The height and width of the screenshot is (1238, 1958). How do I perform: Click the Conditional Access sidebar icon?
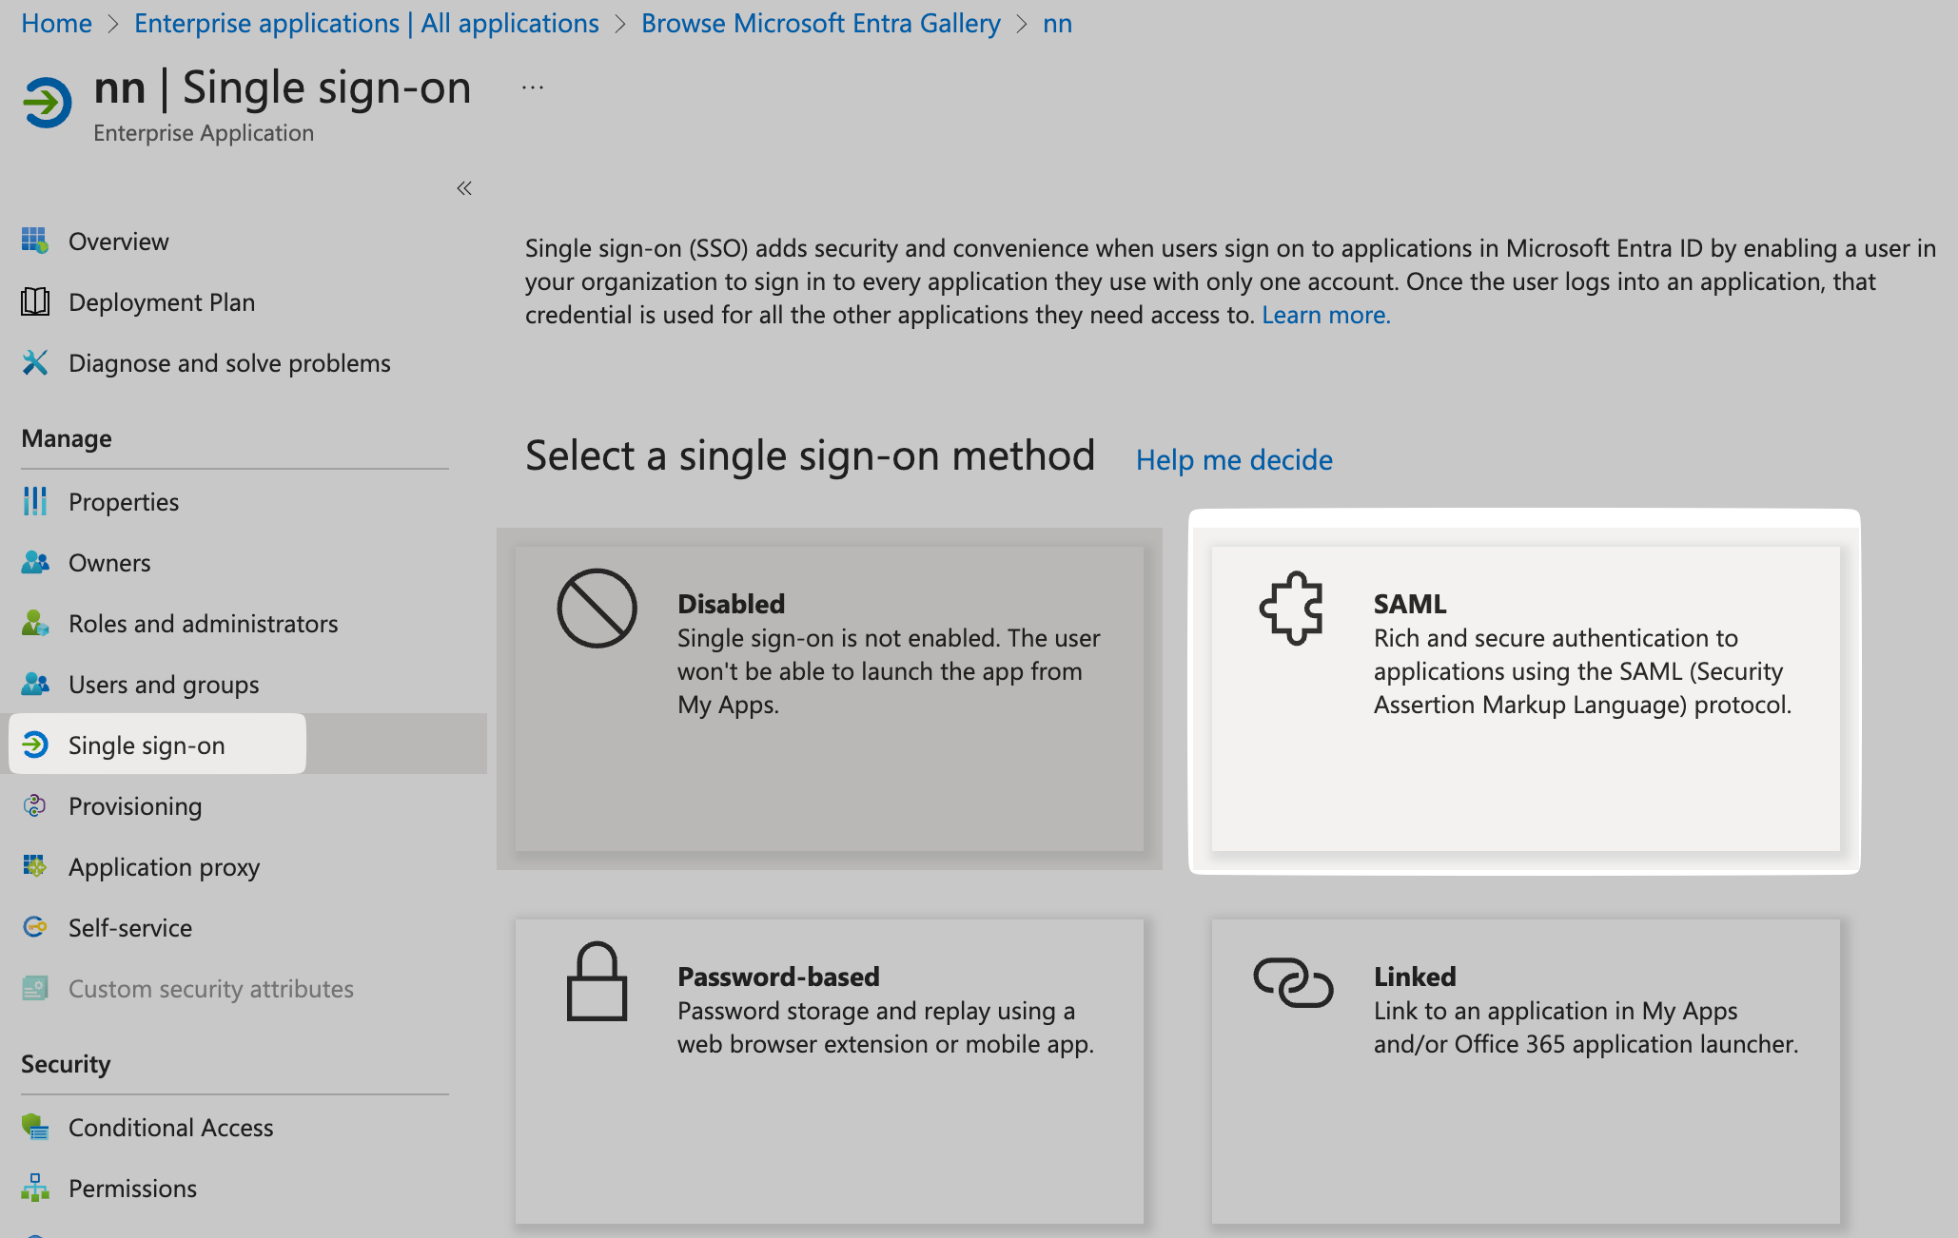click(x=34, y=1127)
